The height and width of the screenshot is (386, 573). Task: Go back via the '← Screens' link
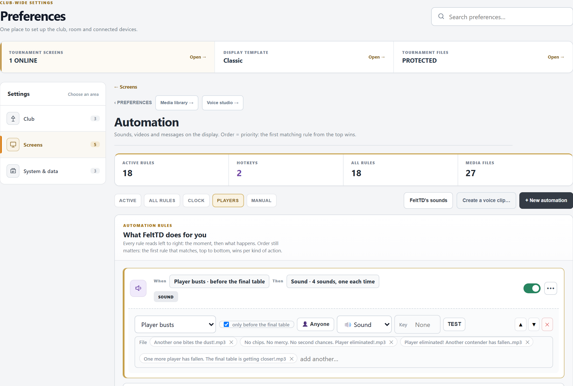126,87
